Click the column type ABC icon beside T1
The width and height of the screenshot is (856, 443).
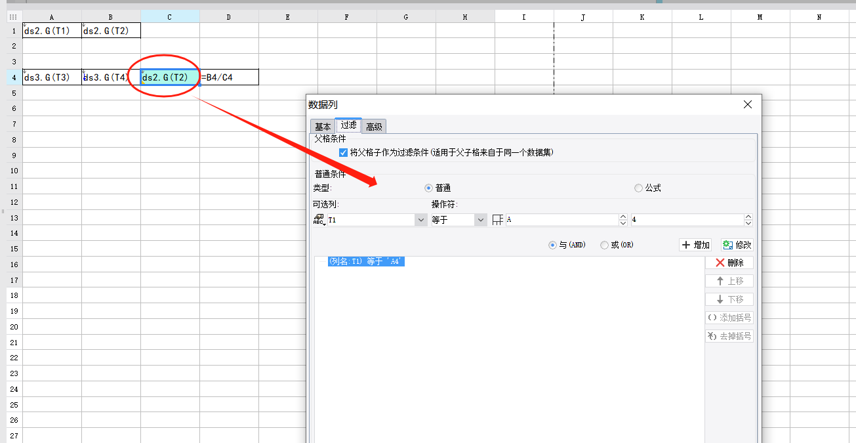319,220
